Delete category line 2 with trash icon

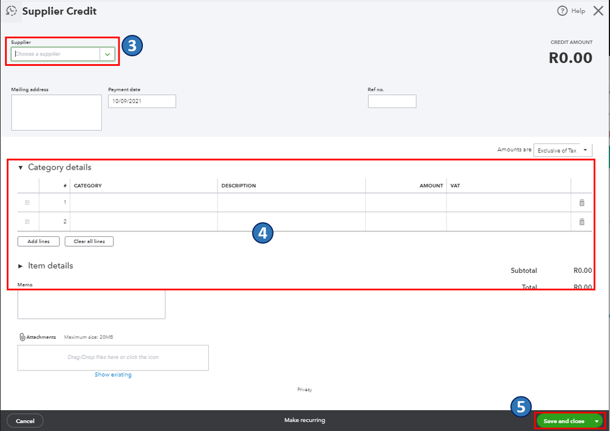point(581,222)
